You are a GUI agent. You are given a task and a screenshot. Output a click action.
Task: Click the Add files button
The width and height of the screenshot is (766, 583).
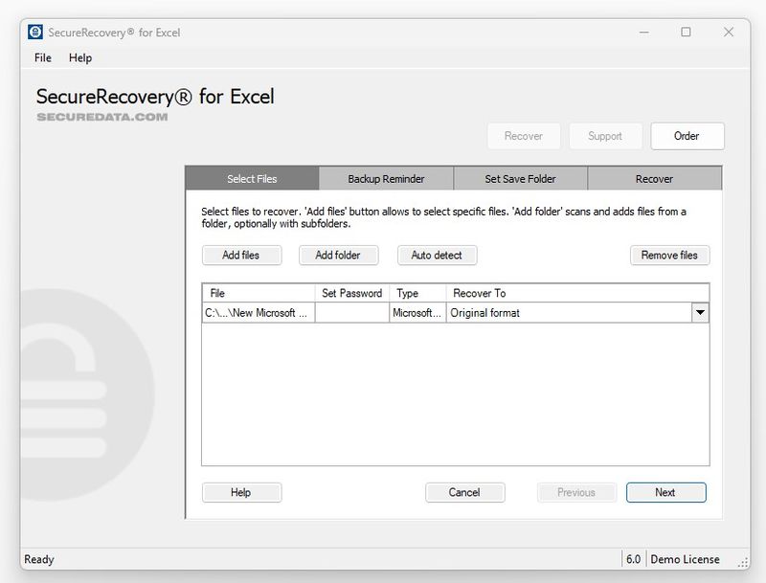[241, 256]
